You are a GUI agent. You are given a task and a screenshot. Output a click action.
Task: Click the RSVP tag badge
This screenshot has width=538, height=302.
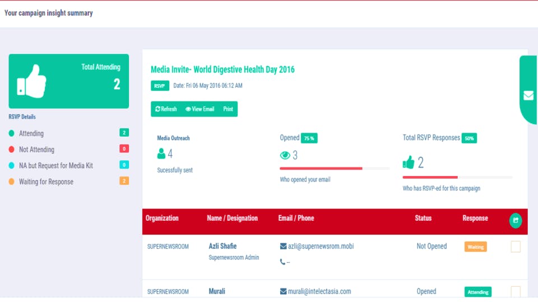(x=160, y=86)
